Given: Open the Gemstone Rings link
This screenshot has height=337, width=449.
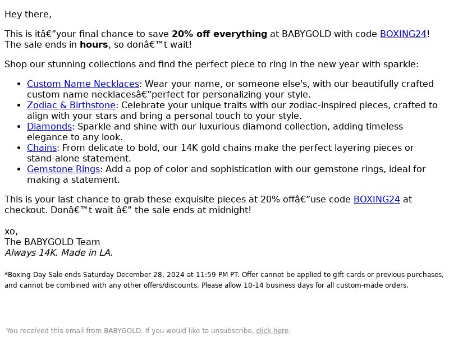Looking at the screenshot, I should point(63,169).
